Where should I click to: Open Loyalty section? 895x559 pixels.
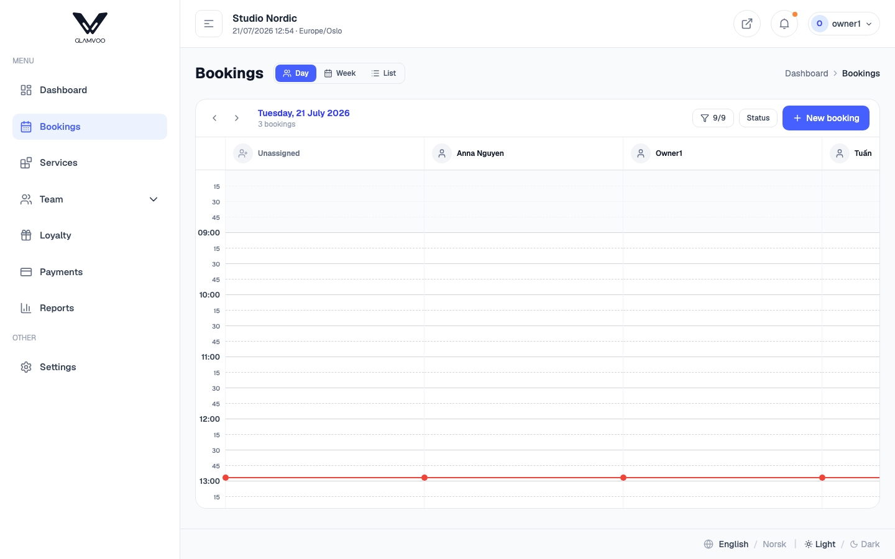click(89, 235)
